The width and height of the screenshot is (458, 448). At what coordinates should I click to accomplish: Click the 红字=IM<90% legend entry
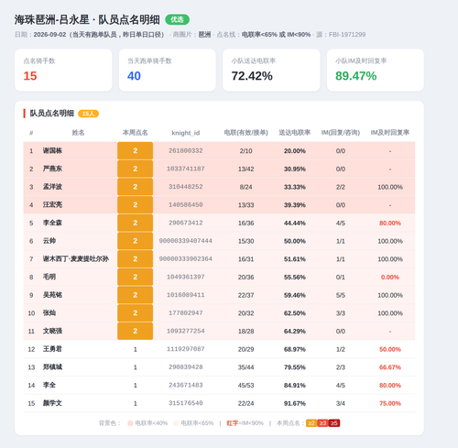(x=245, y=423)
